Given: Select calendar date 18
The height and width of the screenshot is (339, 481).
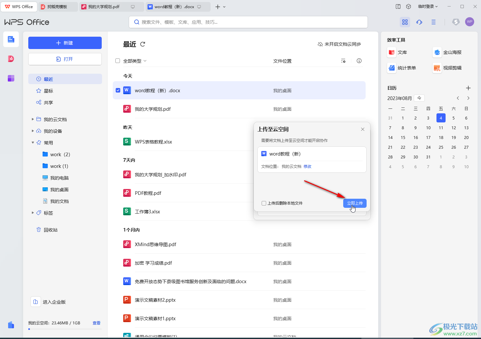Looking at the screenshot, I should [441, 138].
